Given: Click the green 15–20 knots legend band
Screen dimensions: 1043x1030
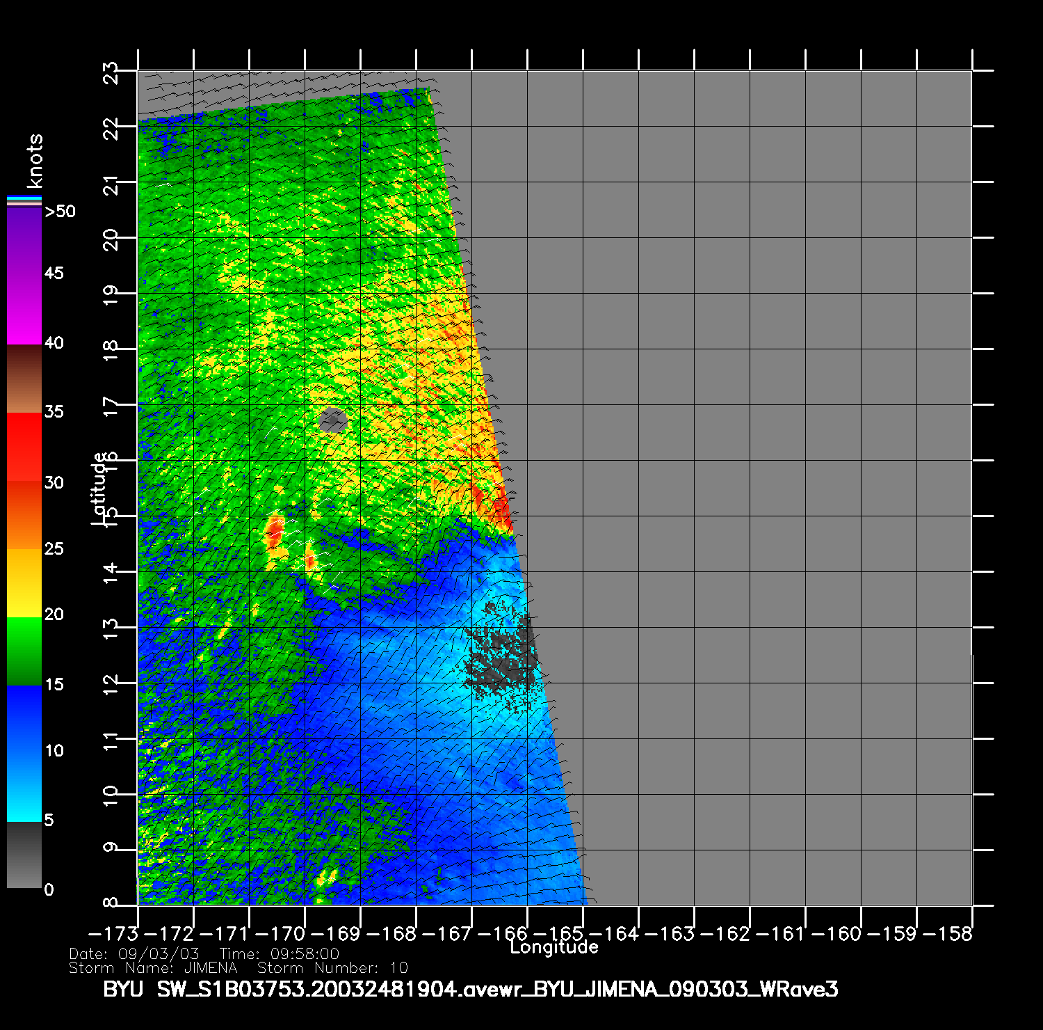Looking at the screenshot, I should tap(24, 651).
